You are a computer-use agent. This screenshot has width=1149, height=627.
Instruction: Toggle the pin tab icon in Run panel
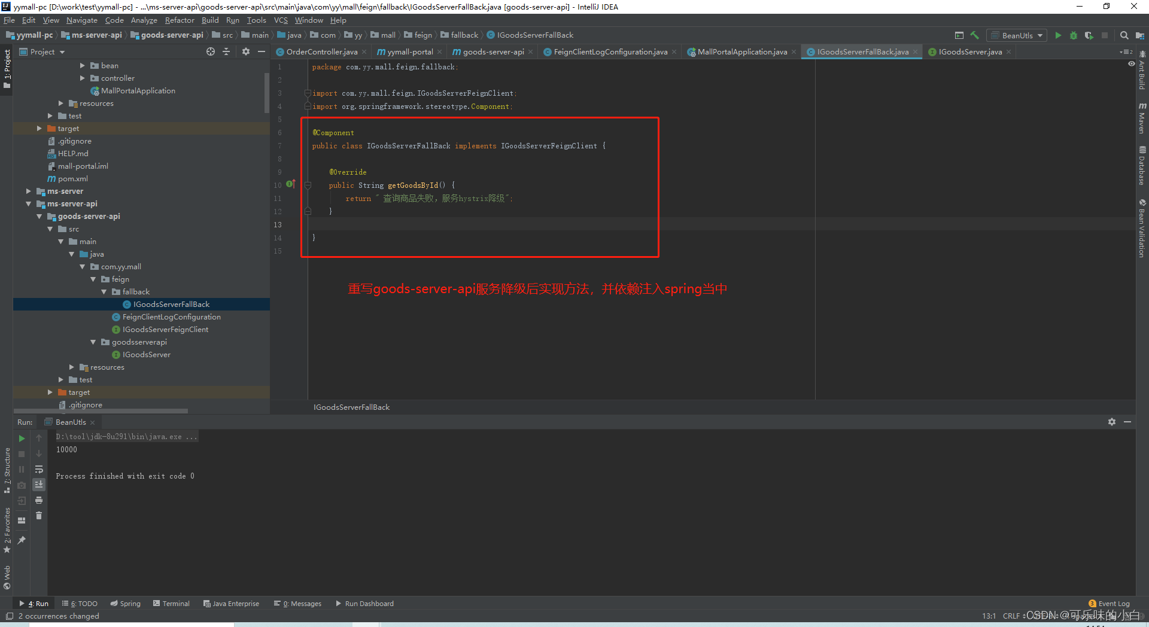click(22, 540)
